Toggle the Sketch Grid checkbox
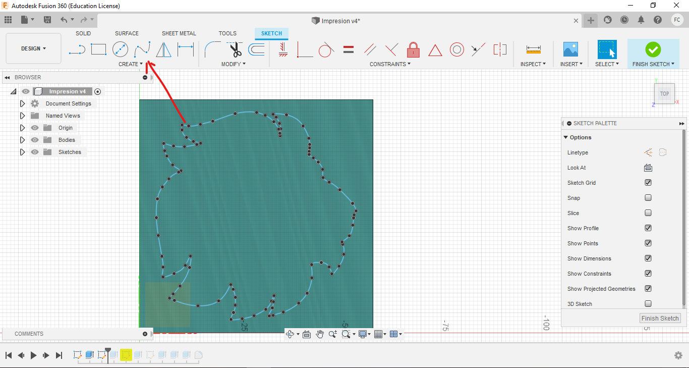The image size is (689, 368). click(648, 183)
